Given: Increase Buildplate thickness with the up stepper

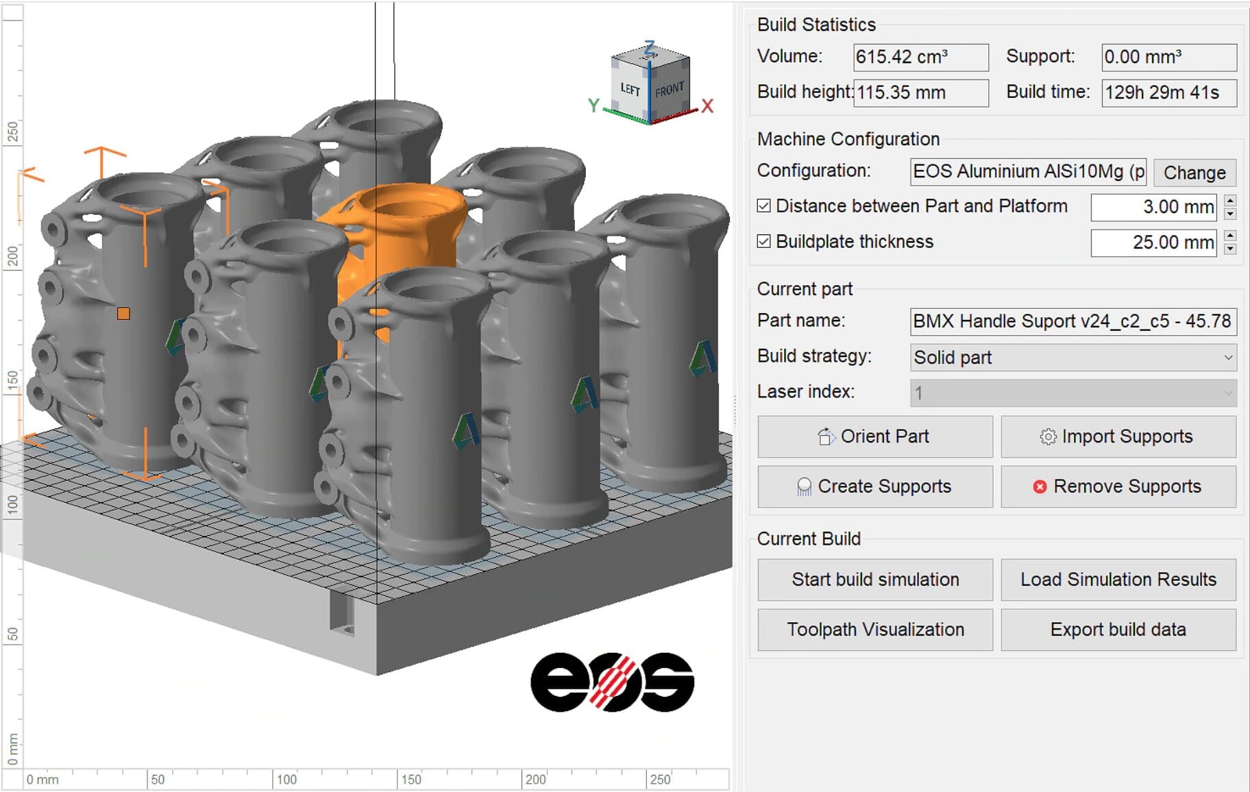Looking at the screenshot, I should click(x=1230, y=236).
